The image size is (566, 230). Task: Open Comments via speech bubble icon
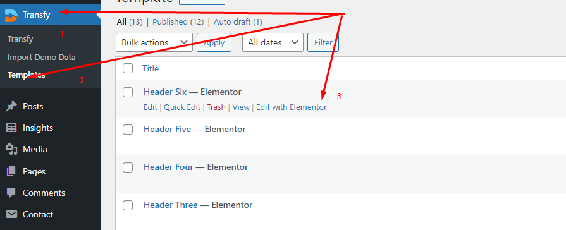click(x=11, y=193)
